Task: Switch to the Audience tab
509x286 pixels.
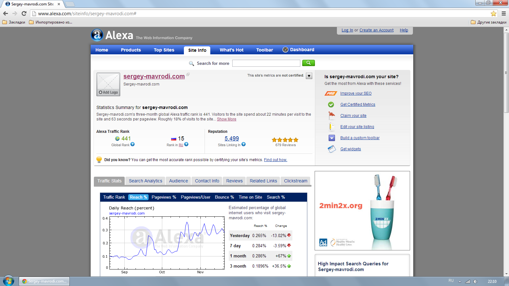Action: pyautogui.click(x=178, y=181)
